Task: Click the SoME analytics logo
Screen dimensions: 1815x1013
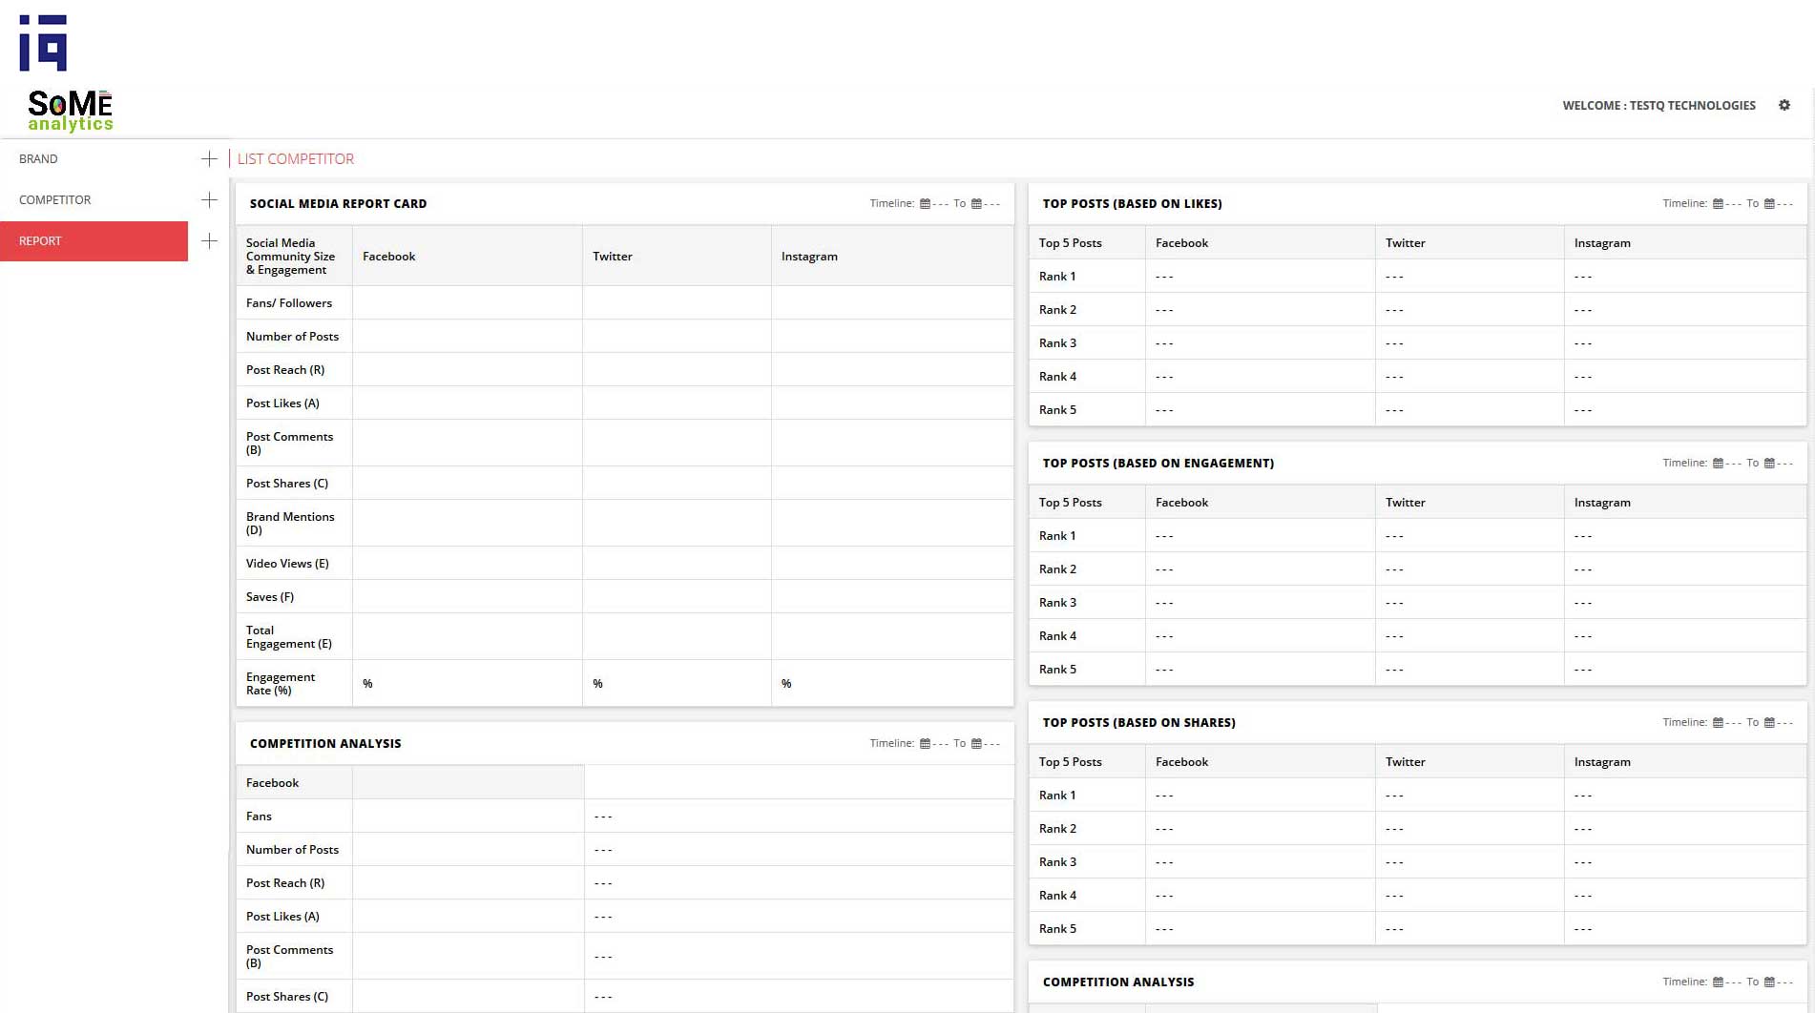Action: [71, 111]
